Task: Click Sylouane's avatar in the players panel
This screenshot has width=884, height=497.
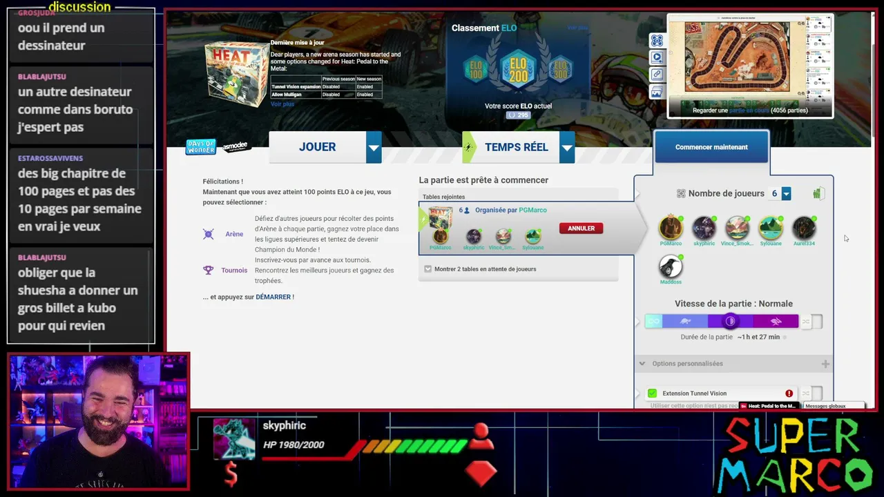Action: pos(771,228)
